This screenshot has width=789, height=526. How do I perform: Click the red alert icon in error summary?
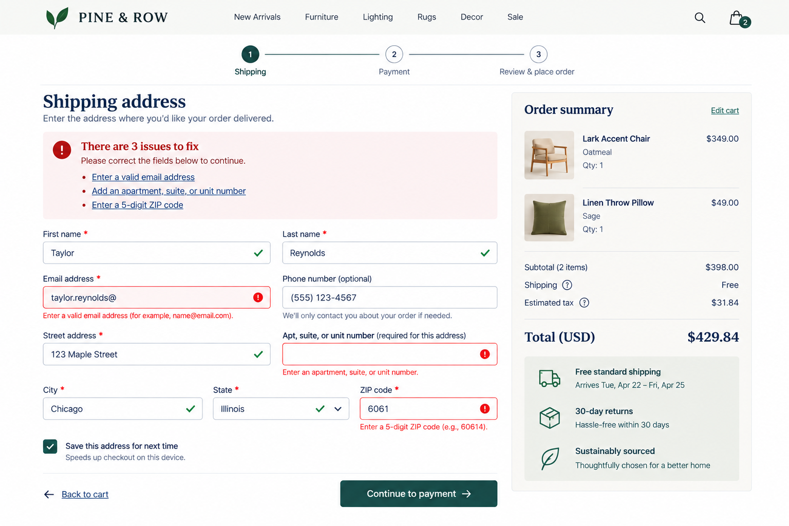[x=62, y=150]
